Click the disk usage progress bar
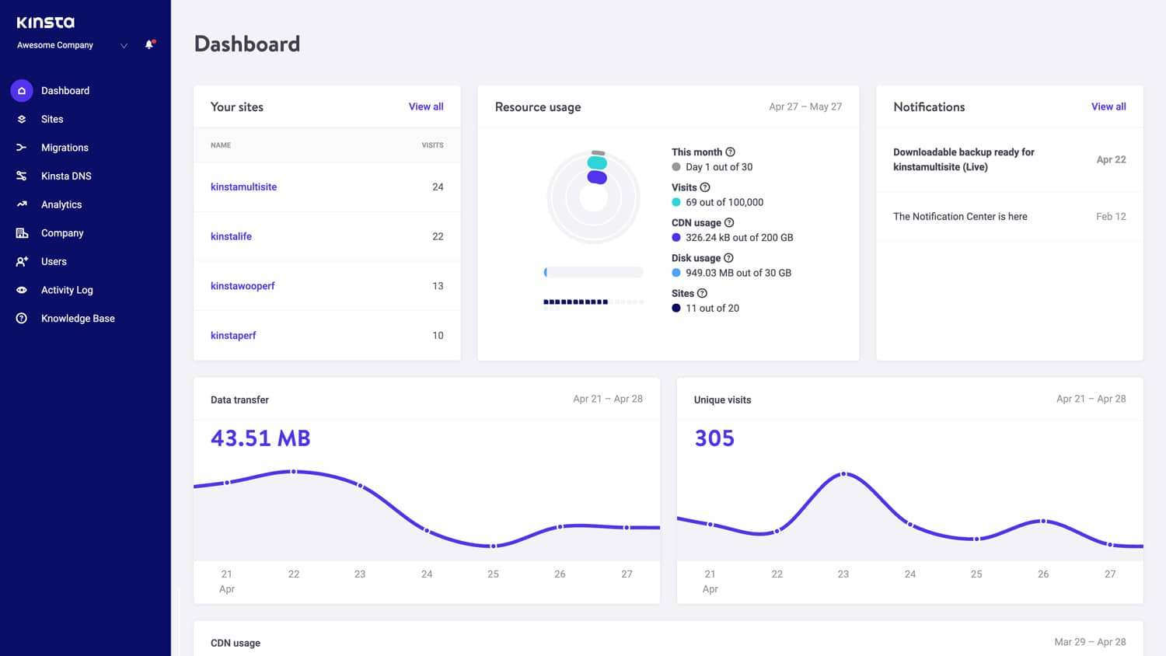This screenshot has height=656, width=1166. coord(594,272)
